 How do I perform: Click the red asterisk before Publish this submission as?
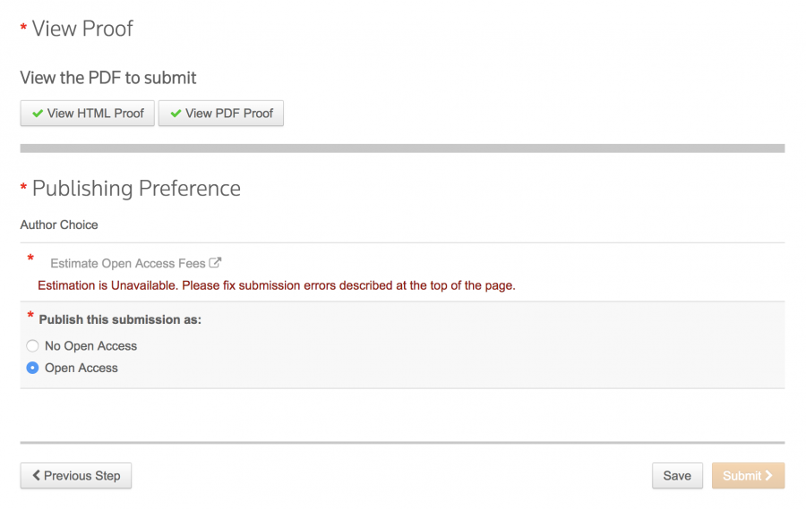(31, 317)
